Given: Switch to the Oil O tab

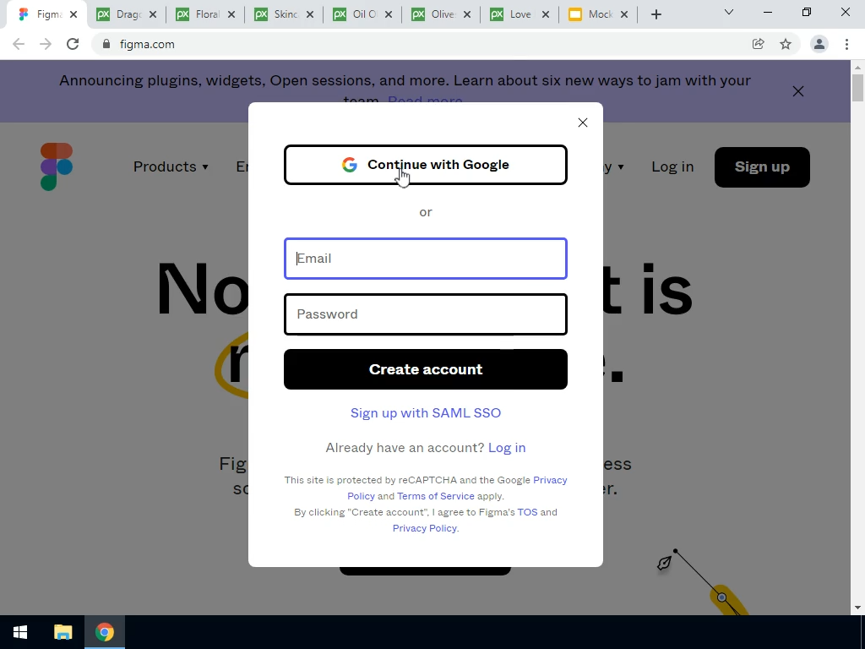Looking at the screenshot, I should pos(362,14).
